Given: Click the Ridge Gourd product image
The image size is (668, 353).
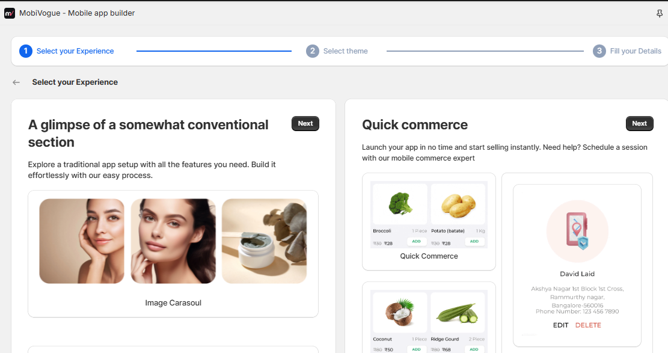Looking at the screenshot, I should click(458, 312).
